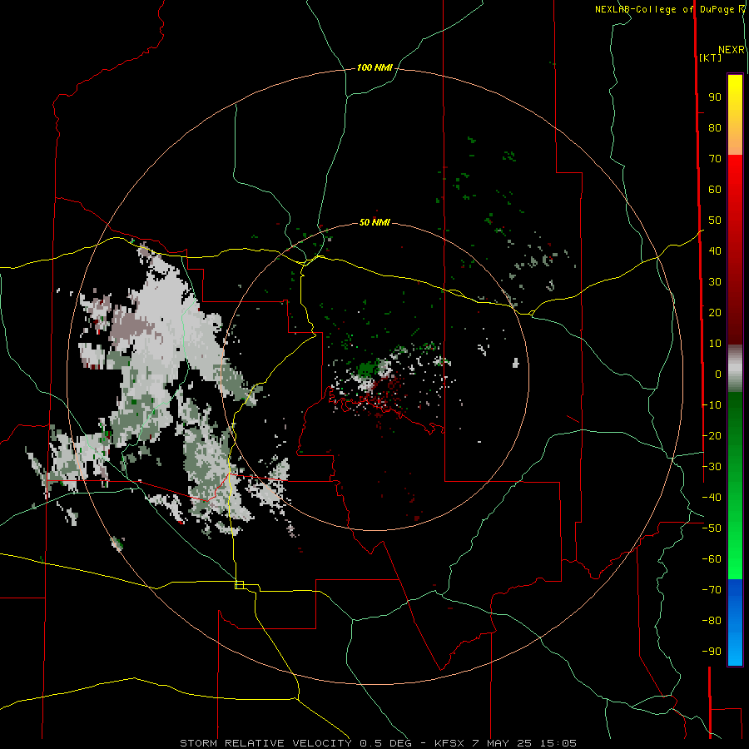The height and width of the screenshot is (749, 749).
Task: Click the KT units label above color scale
Action: 711,57
